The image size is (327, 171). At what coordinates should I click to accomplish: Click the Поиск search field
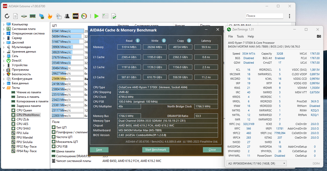click(x=264, y=16)
